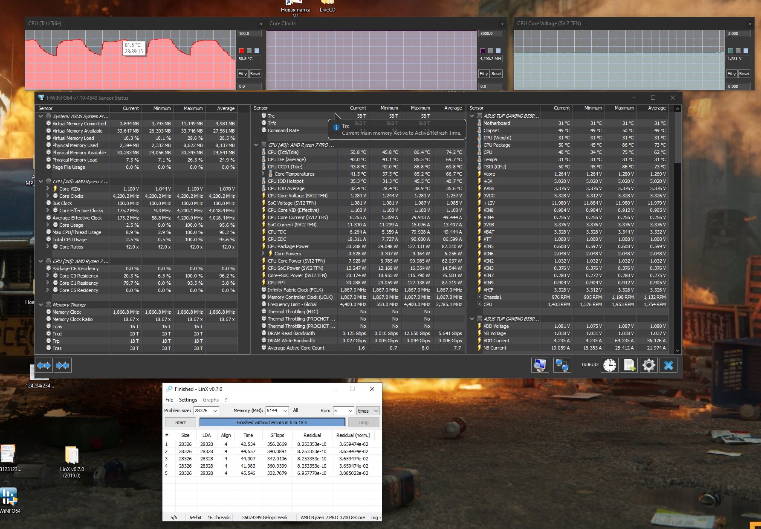761x529 pixels.
Task: Click the Residual (norm.) column header in LinX
Action: pyautogui.click(x=353, y=435)
